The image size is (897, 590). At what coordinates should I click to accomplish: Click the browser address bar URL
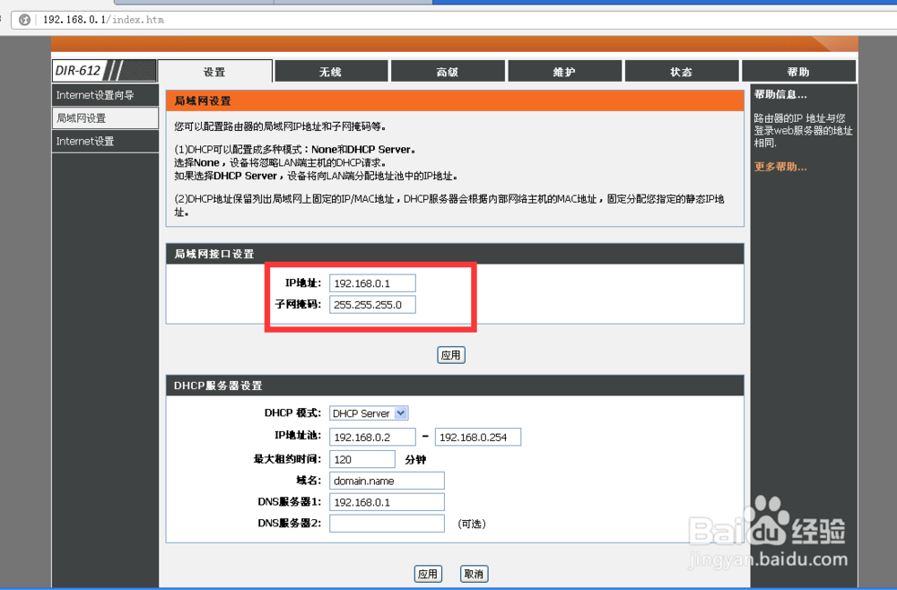103,20
